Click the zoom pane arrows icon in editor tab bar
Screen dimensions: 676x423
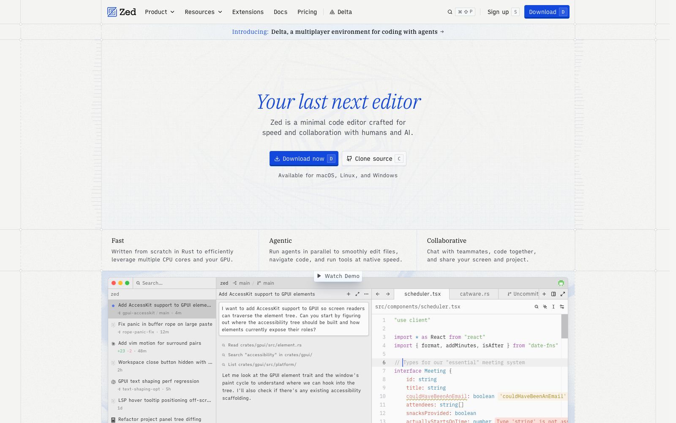coord(563,294)
